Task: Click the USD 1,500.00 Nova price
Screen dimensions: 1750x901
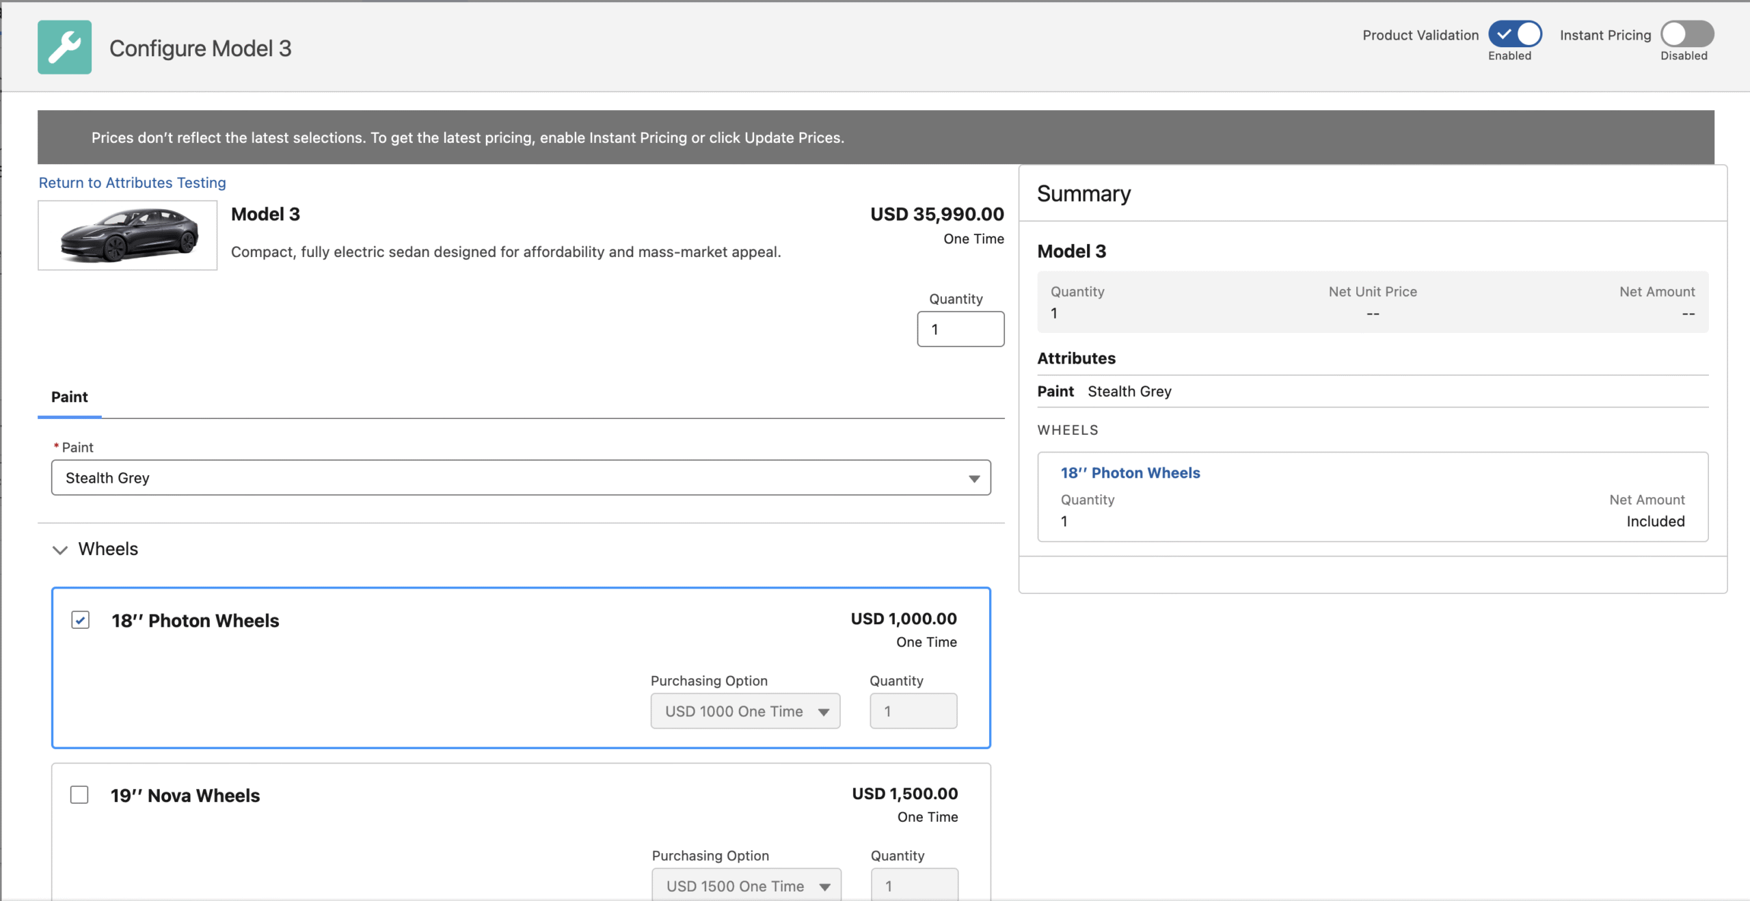Action: tap(905, 794)
